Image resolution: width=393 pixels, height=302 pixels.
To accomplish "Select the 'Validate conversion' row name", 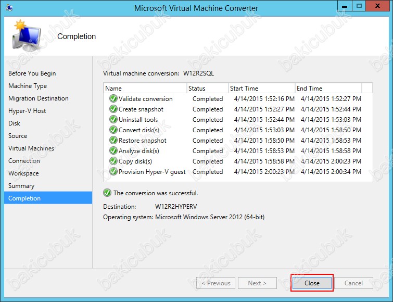I will 146,99.
